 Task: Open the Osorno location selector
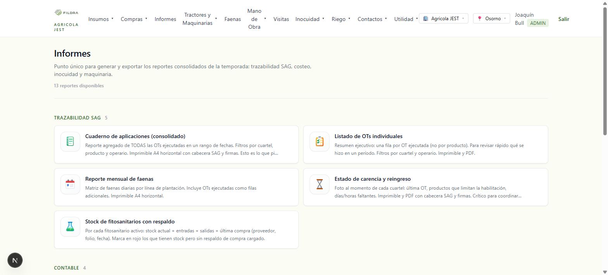coord(492,19)
